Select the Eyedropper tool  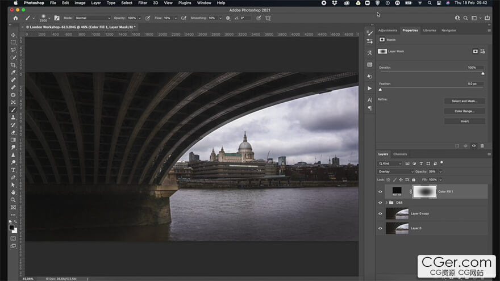pos(13,72)
